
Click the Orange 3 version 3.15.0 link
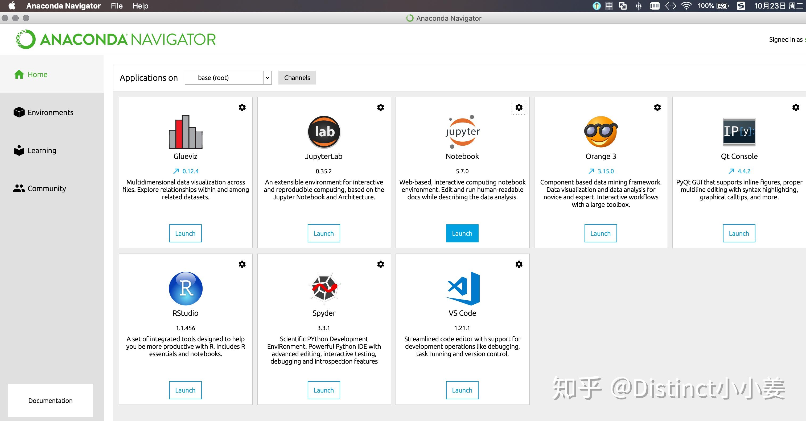(x=606, y=171)
